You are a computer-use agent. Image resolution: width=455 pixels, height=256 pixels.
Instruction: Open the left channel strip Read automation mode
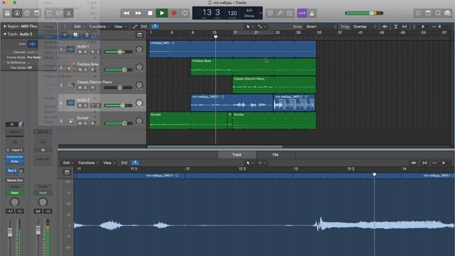(14, 193)
